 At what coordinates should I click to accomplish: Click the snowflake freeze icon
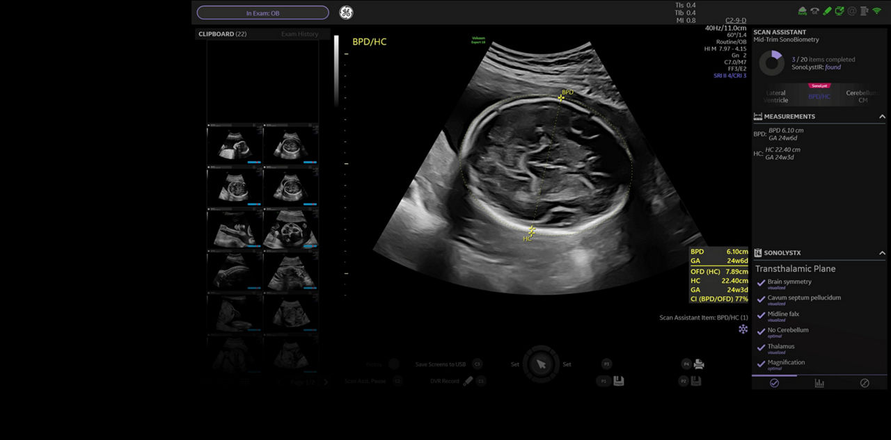743,329
